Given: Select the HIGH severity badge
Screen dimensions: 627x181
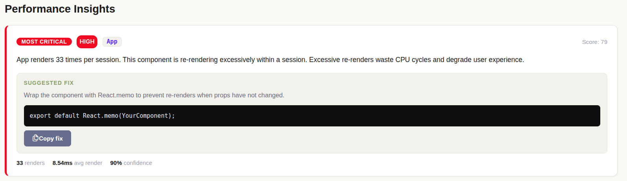Looking at the screenshot, I should pyautogui.click(x=87, y=42).
